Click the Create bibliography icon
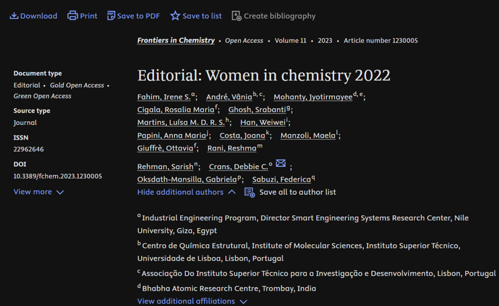This screenshot has height=306, width=499. 236,15
